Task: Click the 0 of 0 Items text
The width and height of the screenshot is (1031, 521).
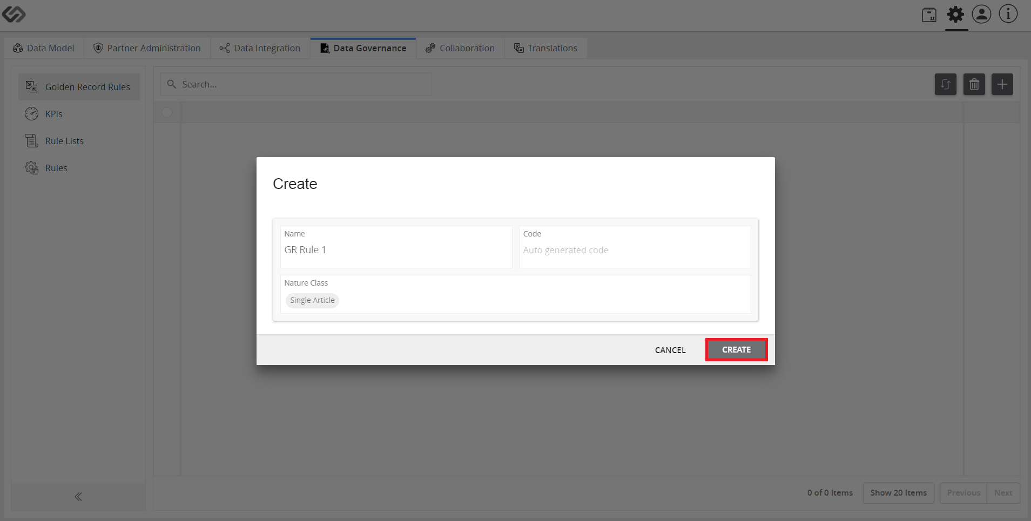Action: tap(830, 493)
